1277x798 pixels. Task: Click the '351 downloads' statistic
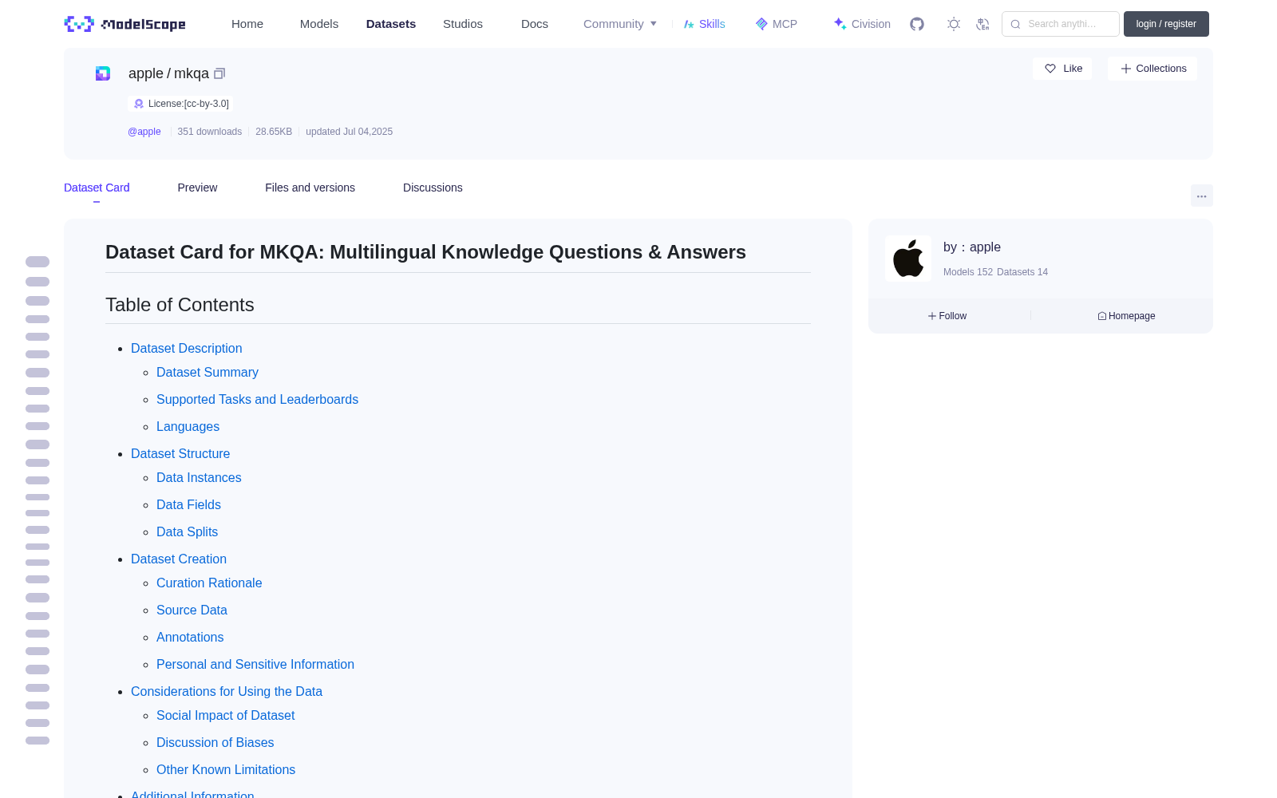click(x=209, y=132)
